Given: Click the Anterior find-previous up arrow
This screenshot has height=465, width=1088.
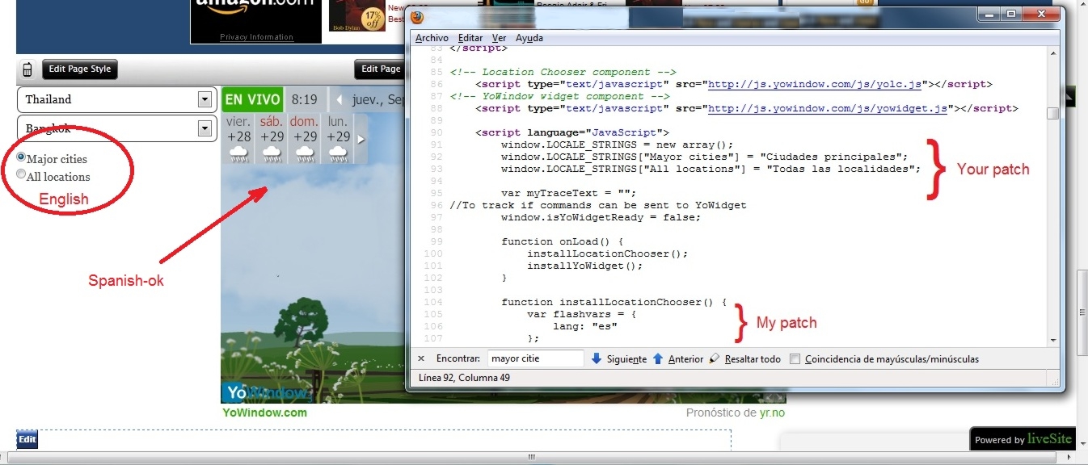Looking at the screenshot, I should [658, 358].
